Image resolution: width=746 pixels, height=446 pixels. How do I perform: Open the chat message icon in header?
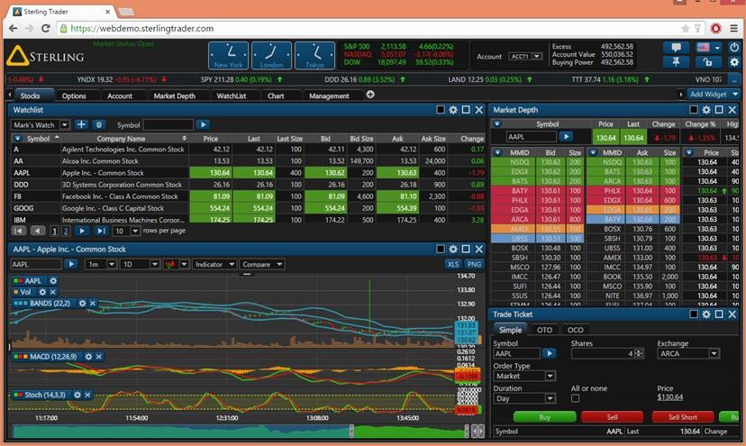676,48
